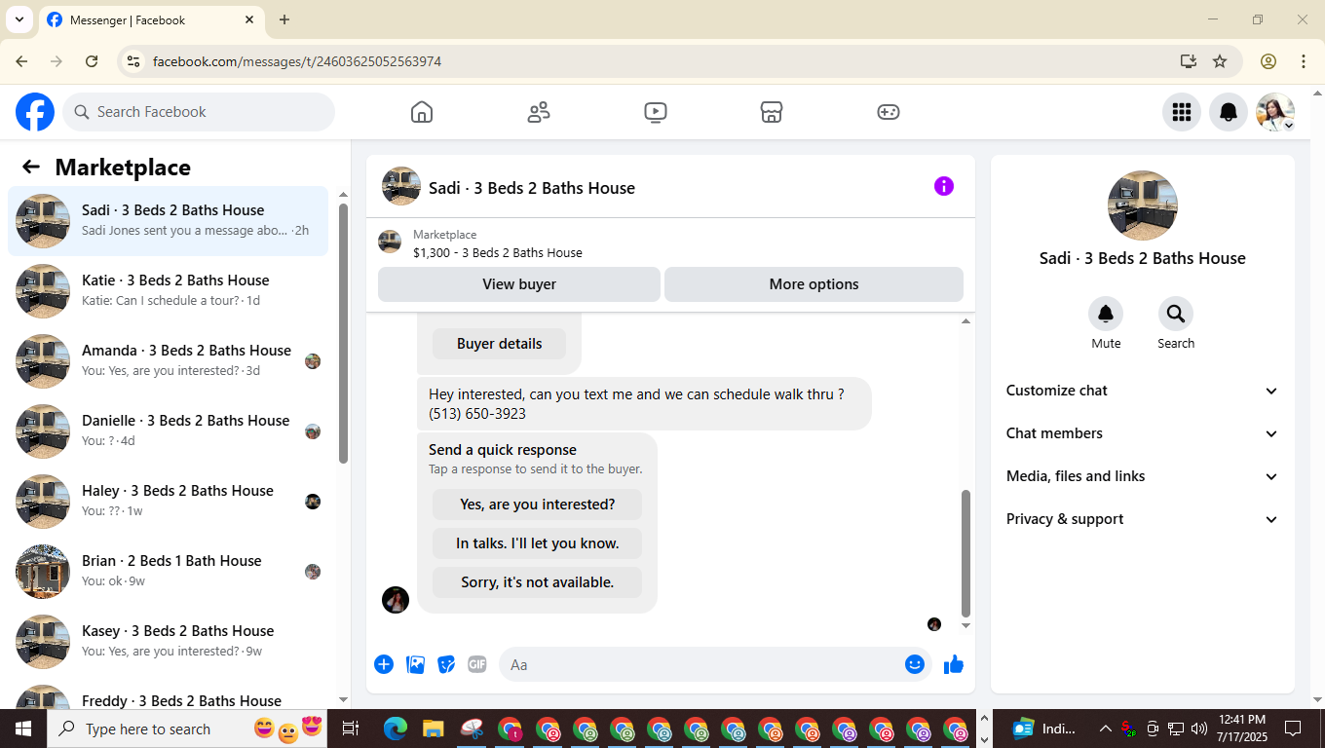
Task: Click the chat message scrollbar thumb
Action: coord(965,553)
